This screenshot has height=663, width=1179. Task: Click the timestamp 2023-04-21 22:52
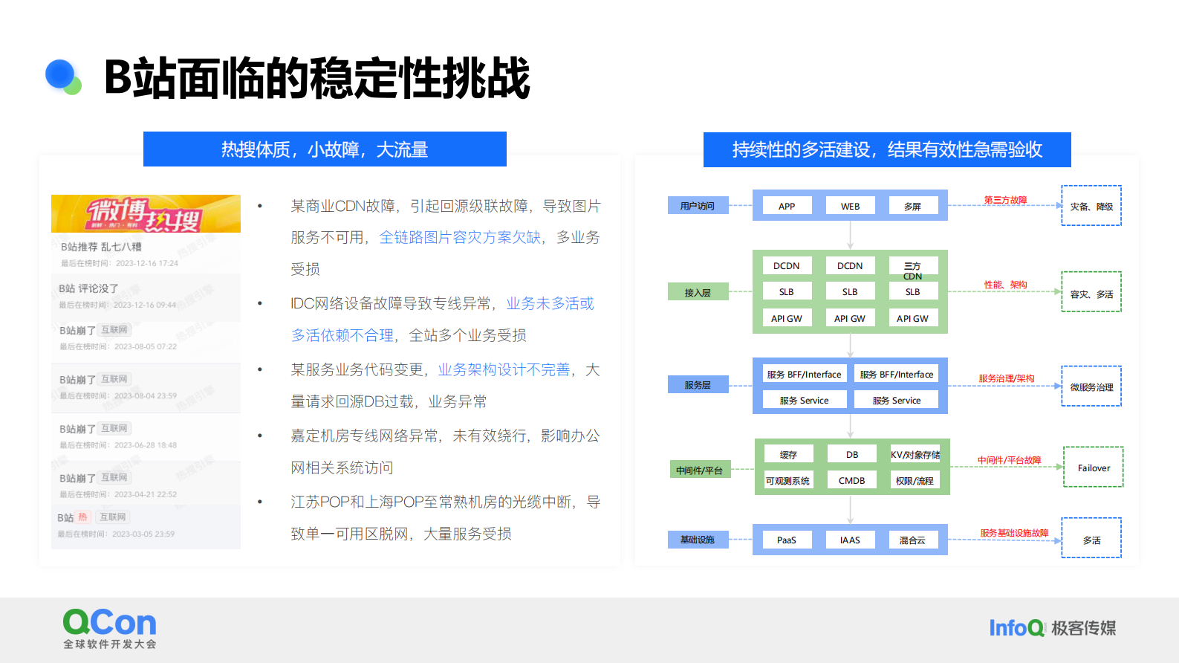click(146, 494)
